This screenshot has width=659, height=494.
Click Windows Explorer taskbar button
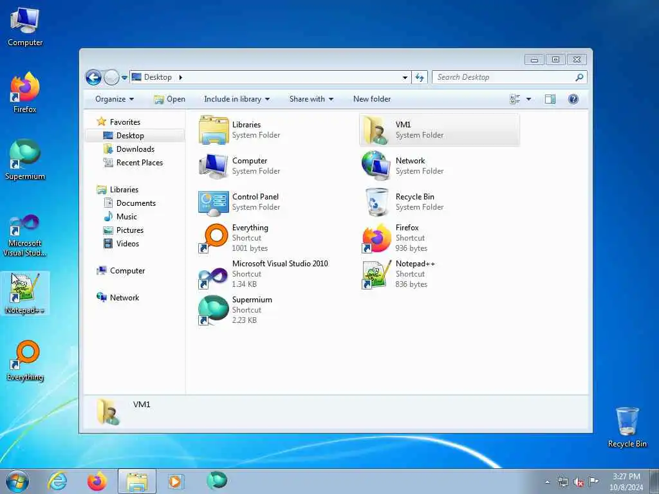click(x=137, y=481)
